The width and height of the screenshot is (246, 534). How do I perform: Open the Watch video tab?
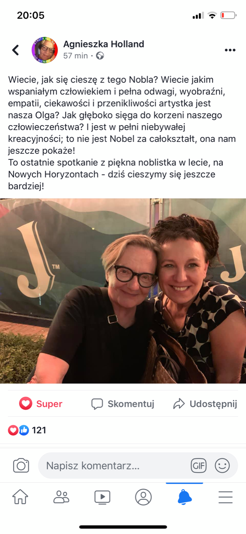tap(102, 497)
